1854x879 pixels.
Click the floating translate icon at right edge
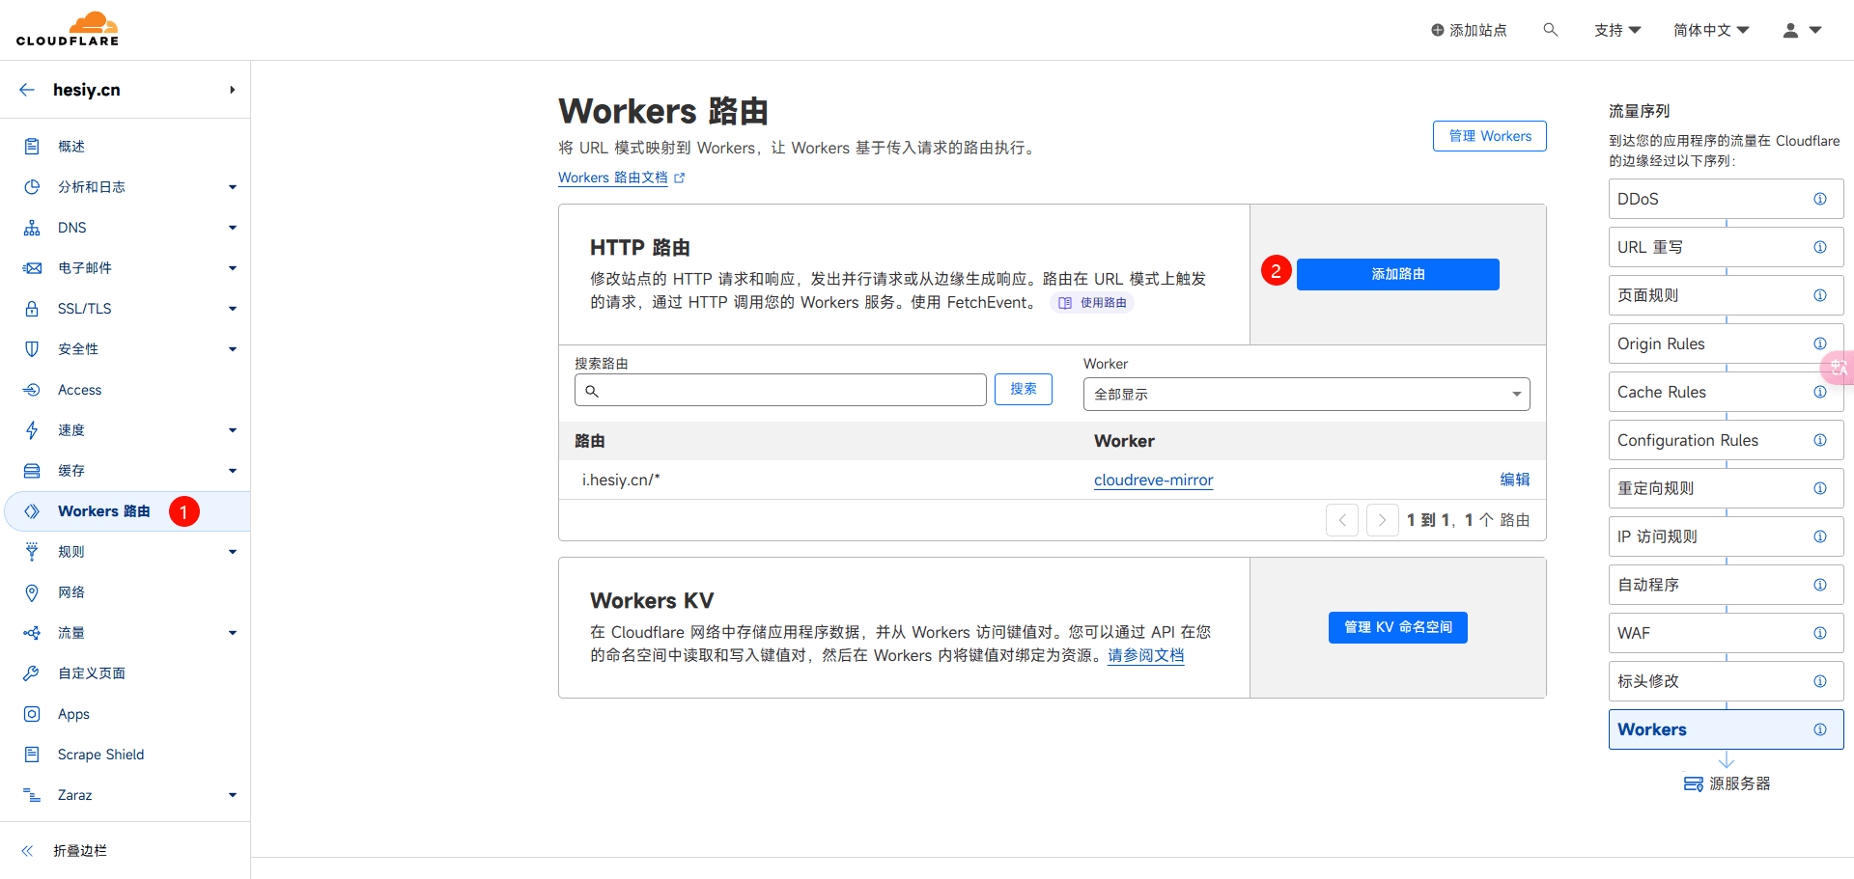coord(1838,368)
